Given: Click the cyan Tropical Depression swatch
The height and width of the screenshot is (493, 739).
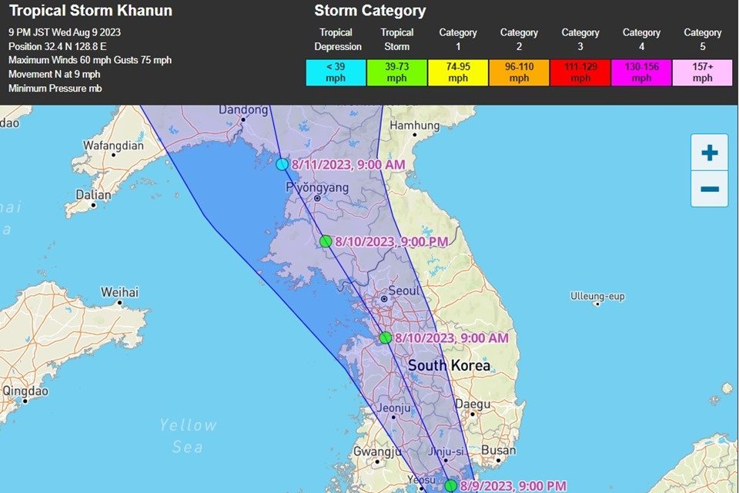Looking at the screenshot, I should click(336, 73).
